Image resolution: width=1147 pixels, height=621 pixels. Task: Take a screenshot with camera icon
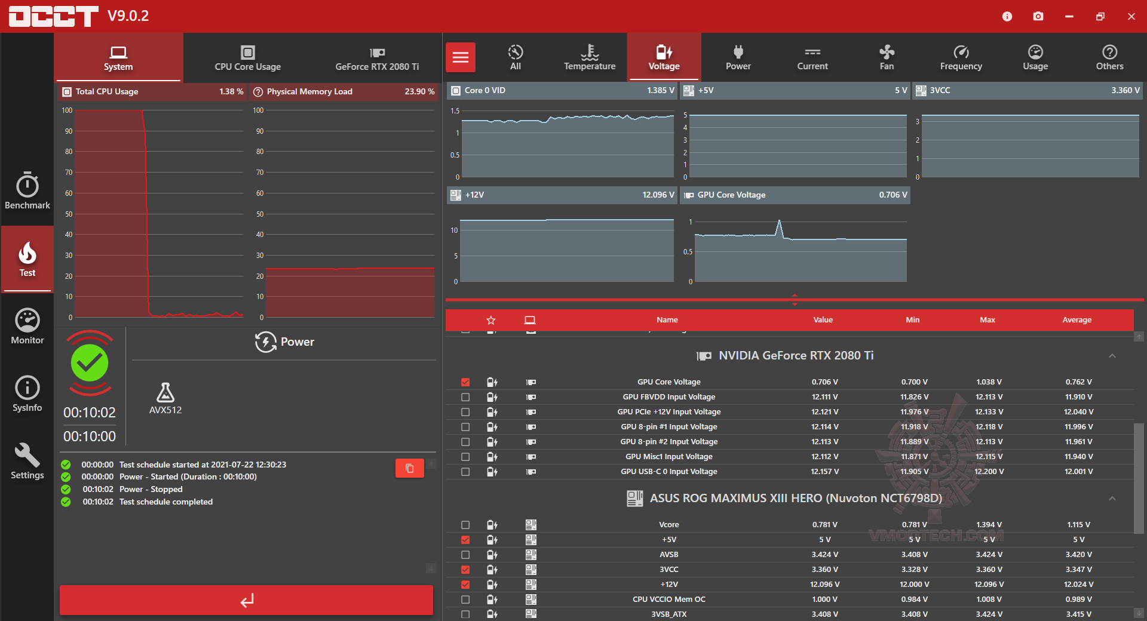[1038, 16]
